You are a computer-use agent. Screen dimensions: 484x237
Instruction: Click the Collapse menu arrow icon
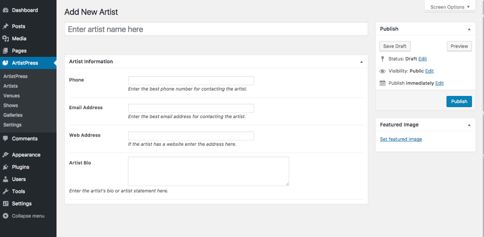click(x=6, y=216)
